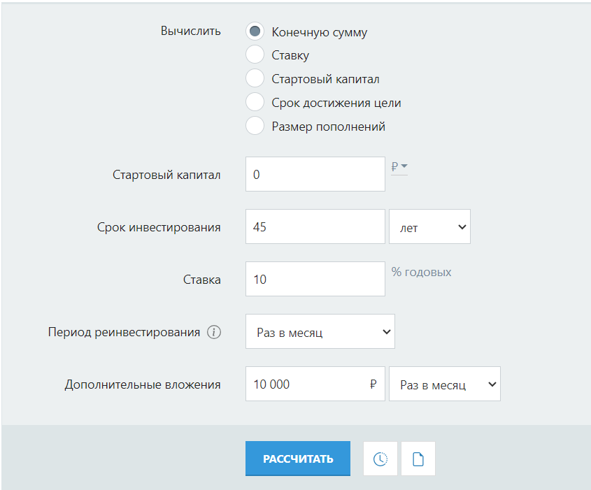The image size is (591, 490).
Task: Open calculation history clock icon
Action: pos(380,459)
